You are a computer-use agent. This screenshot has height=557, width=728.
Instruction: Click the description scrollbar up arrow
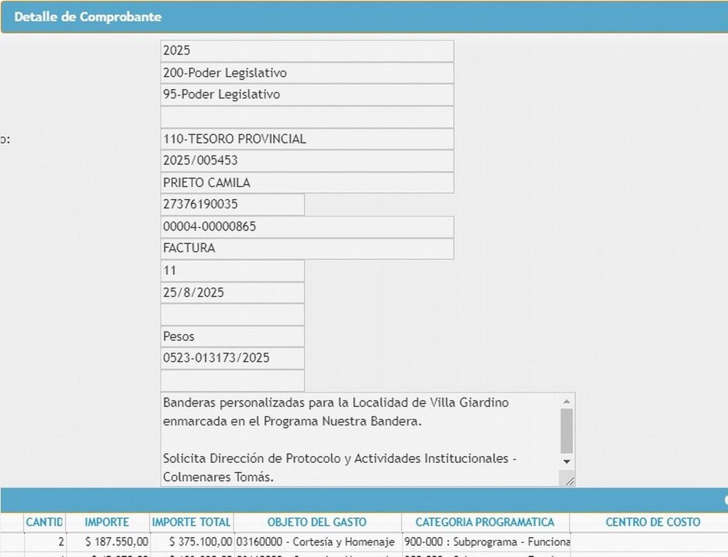567,402
